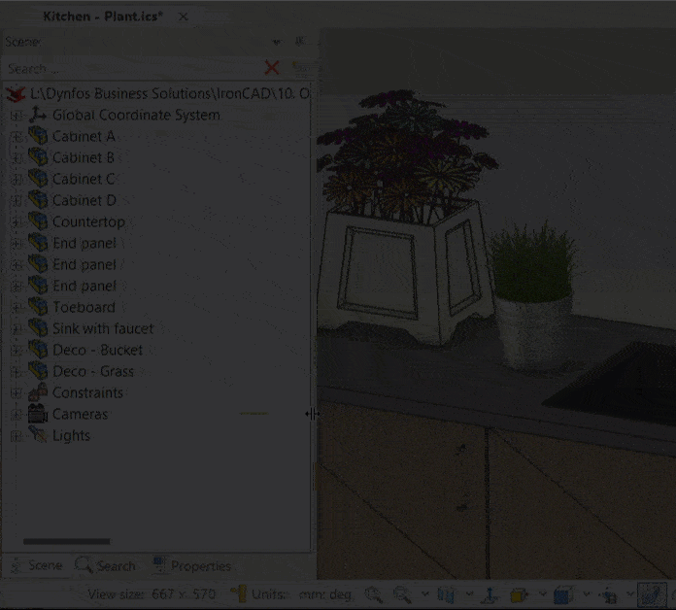This screenshot has width=676, height=610.
Task: Pin the Scene panel with pushpin
Action: [299, 42]
